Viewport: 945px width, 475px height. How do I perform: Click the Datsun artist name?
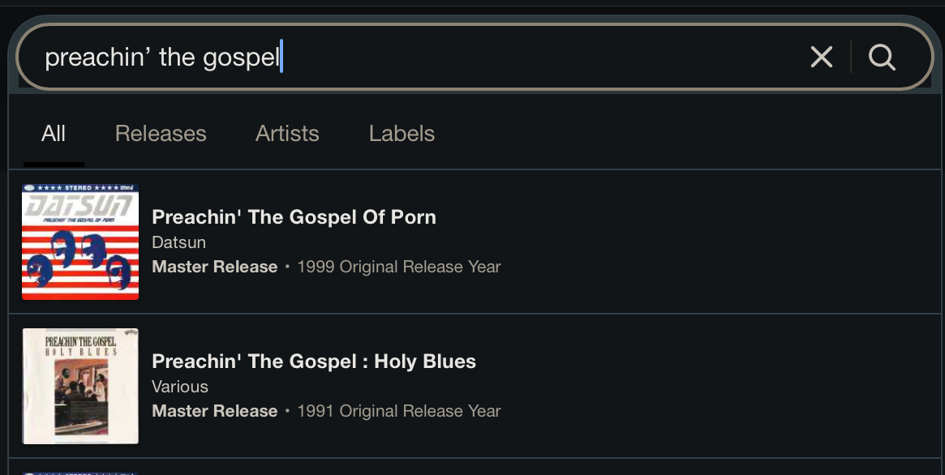click(178, 242)
